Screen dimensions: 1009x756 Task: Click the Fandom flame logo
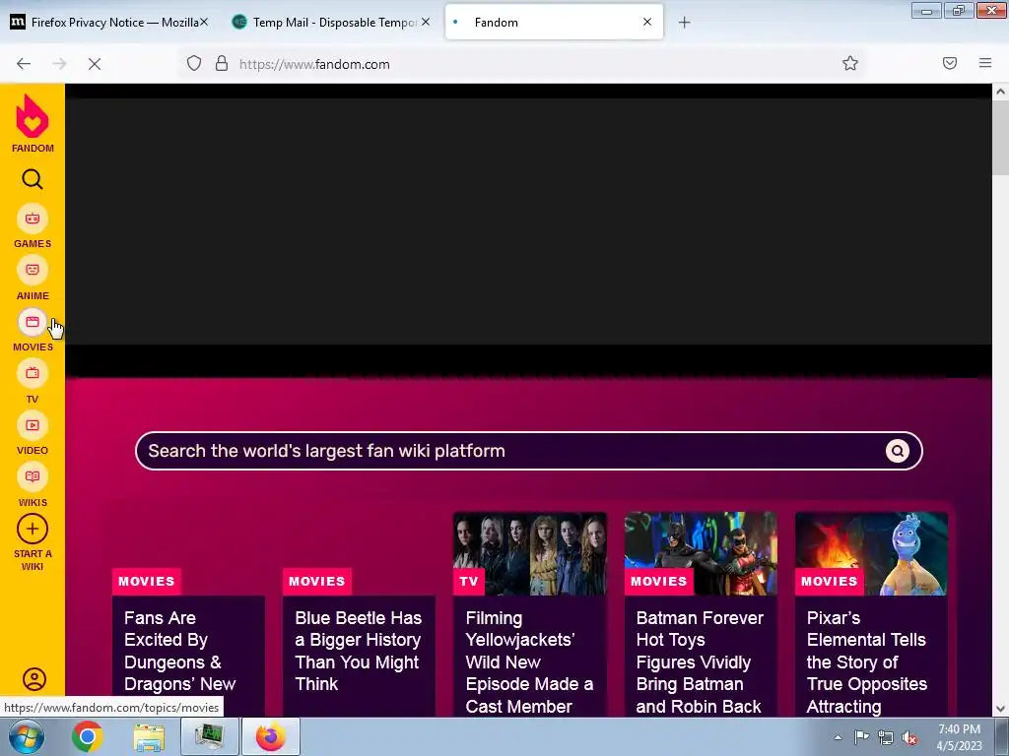click(x=33, y=116)
